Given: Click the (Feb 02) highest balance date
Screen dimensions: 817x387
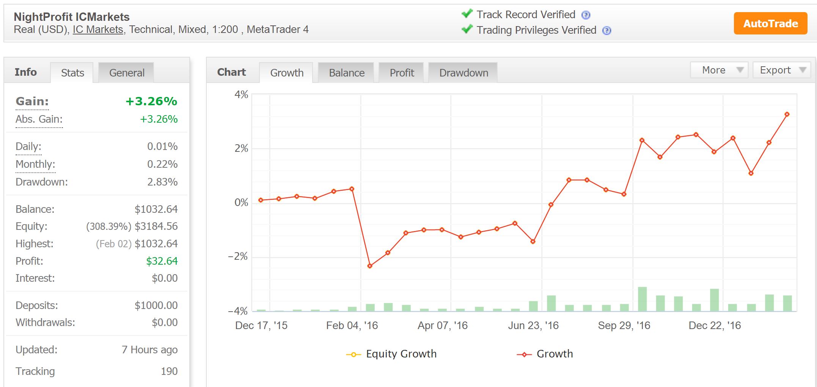Looking at the screenshot, I should coord(113,244).
